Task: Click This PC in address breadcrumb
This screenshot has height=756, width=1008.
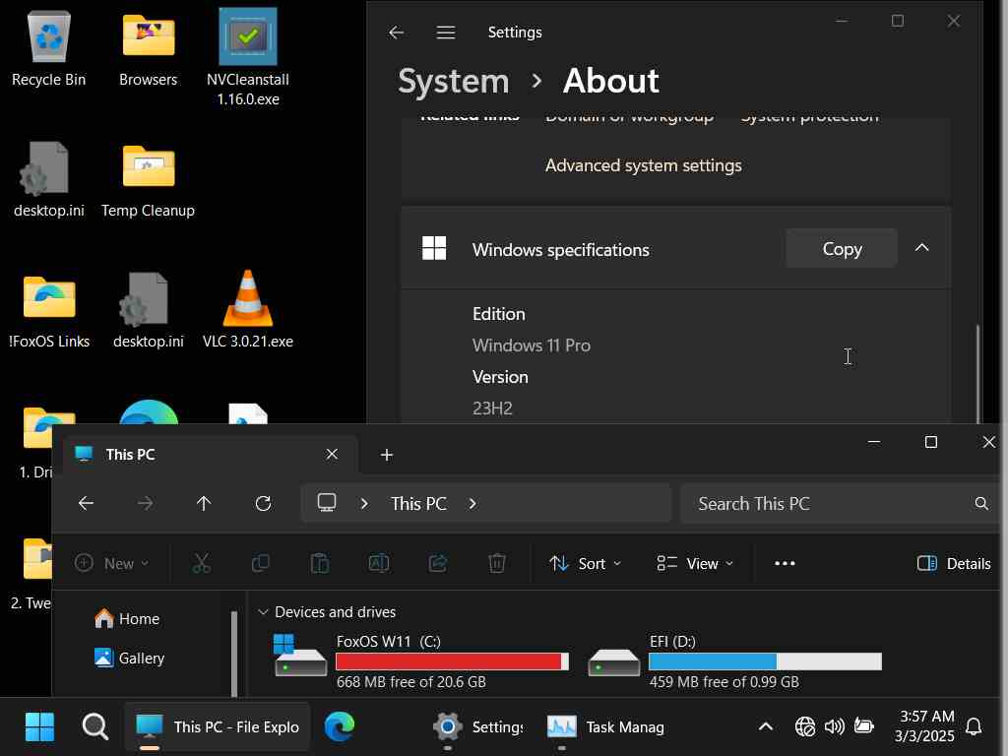Action: click(x=418, y=503)
